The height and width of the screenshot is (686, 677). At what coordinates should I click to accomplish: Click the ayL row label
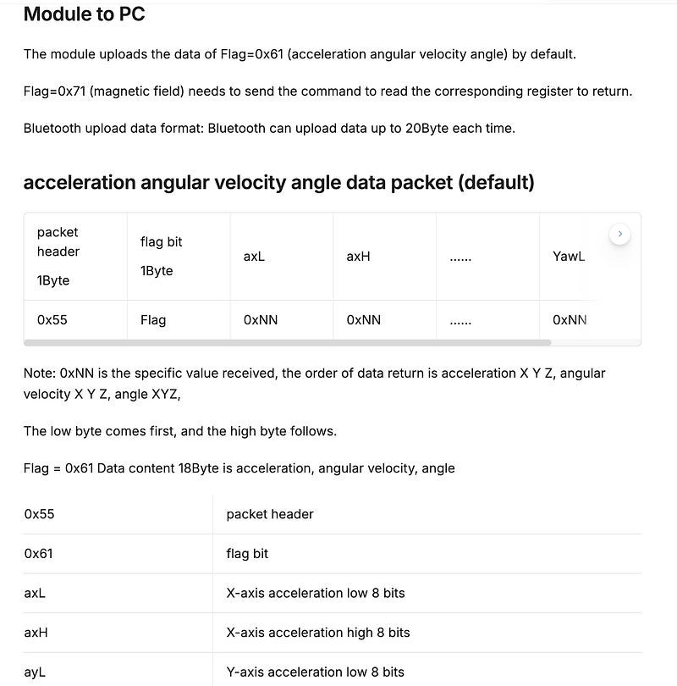coord(35,672)
